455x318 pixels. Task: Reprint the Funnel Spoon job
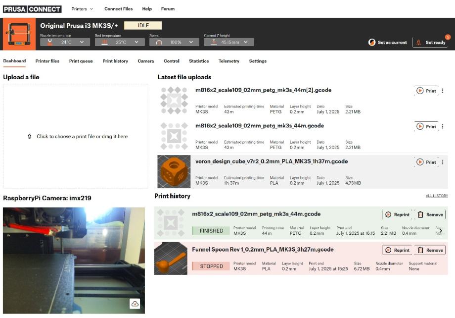[x=397, y=250]
